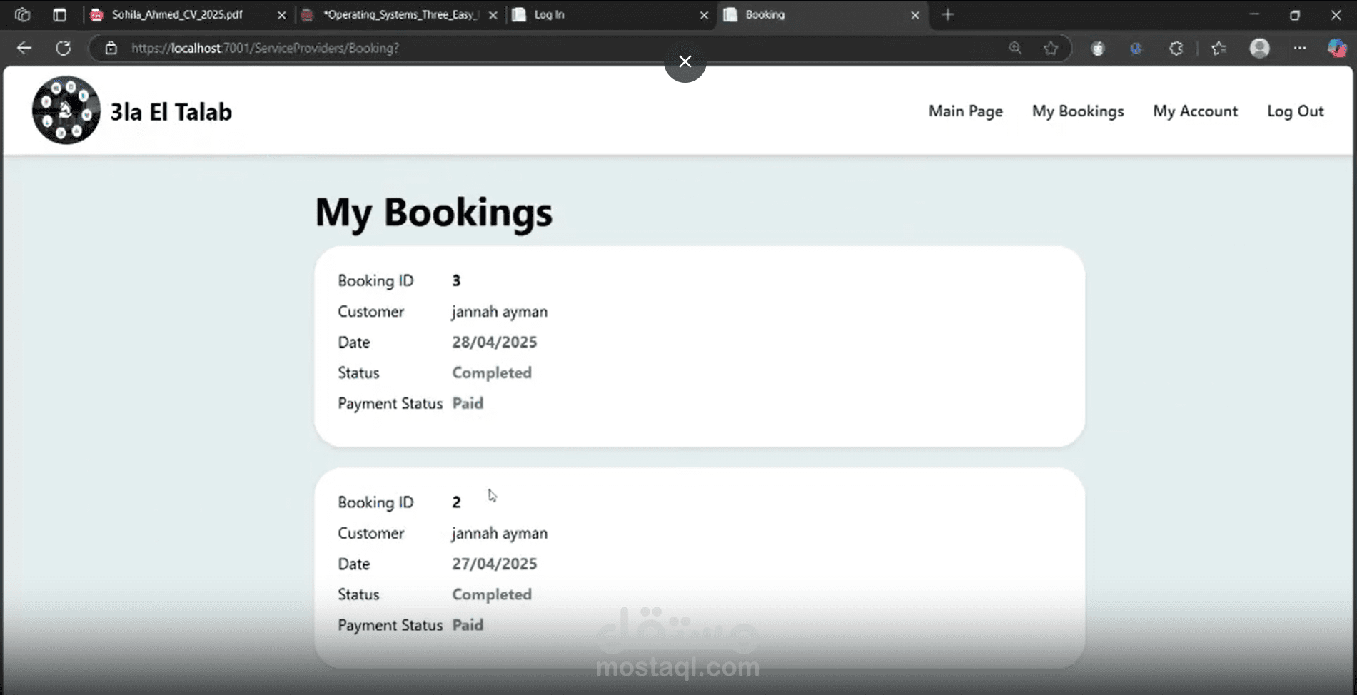Reload the page with refresh icon
This screenshot has width=1357, height=695.
(x=64, y=48)
